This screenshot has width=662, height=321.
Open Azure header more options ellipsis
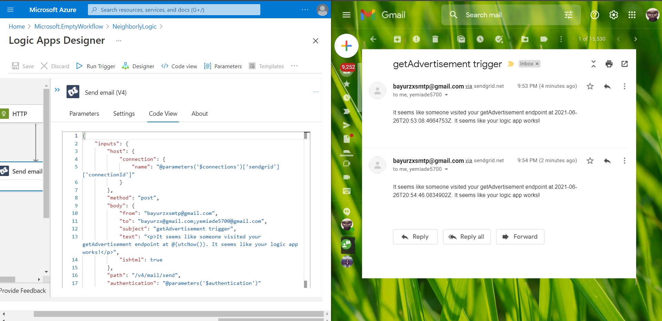click(x=305, y=10)
